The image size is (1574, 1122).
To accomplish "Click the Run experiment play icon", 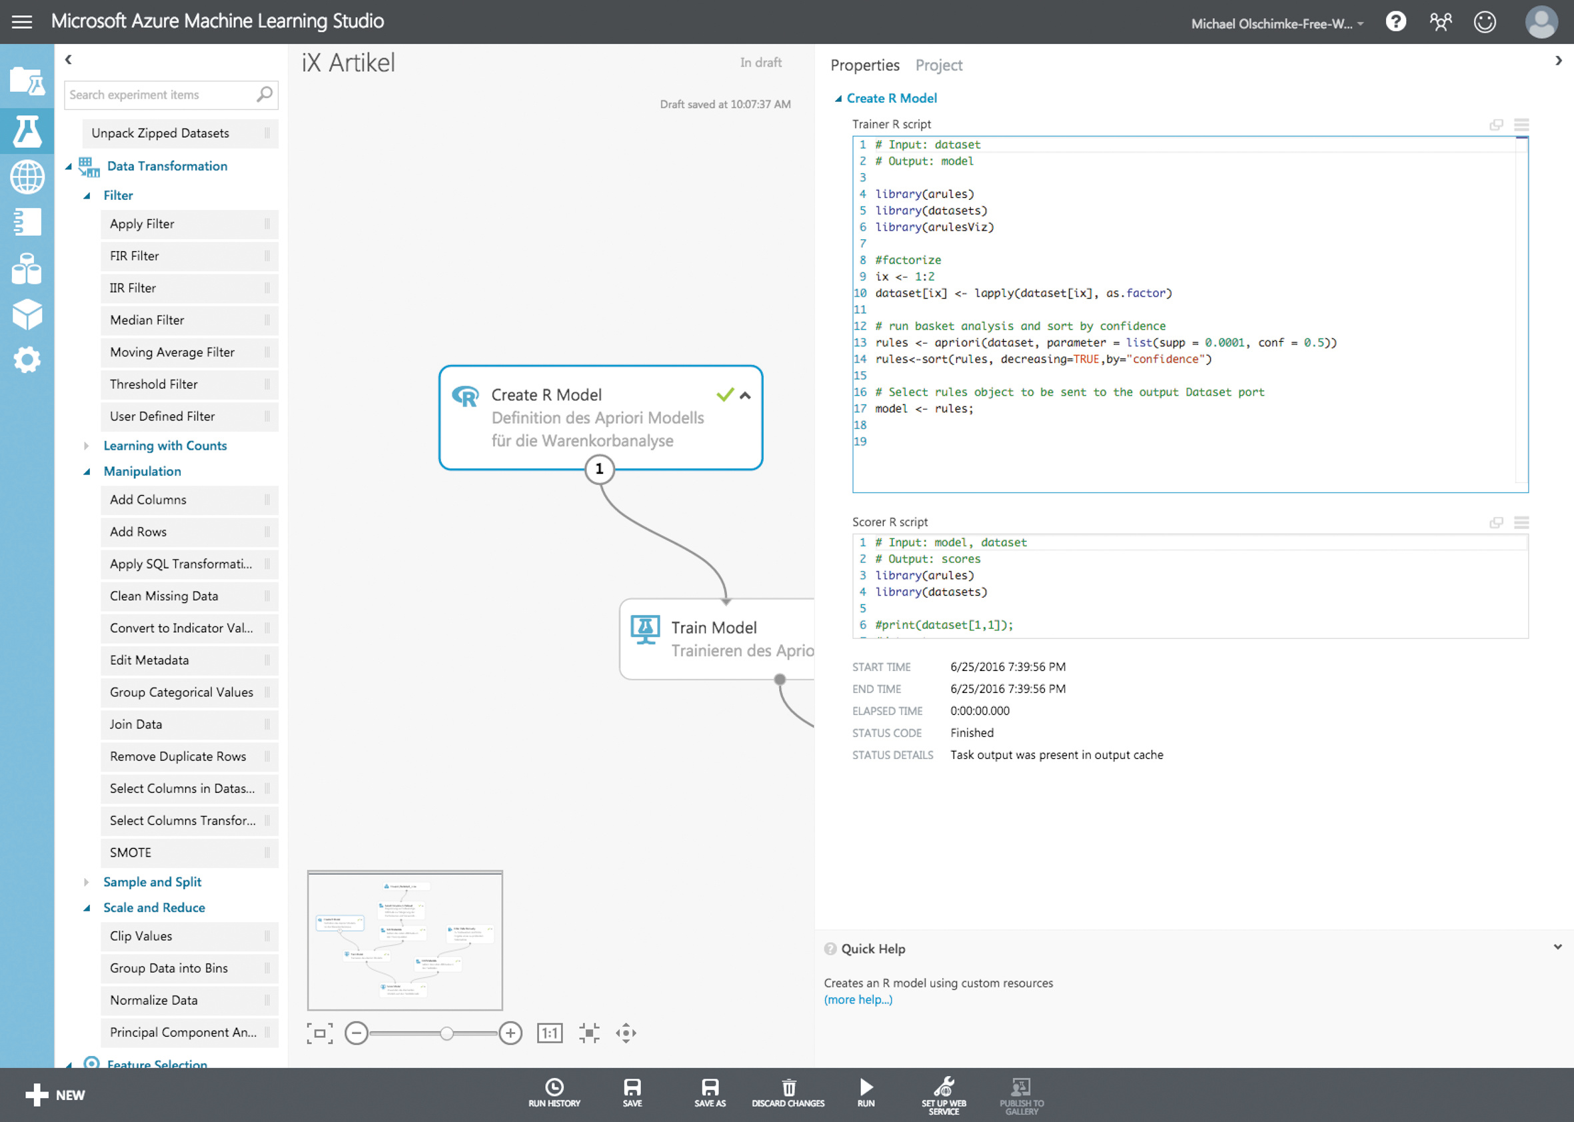I will coord(866,1087).
